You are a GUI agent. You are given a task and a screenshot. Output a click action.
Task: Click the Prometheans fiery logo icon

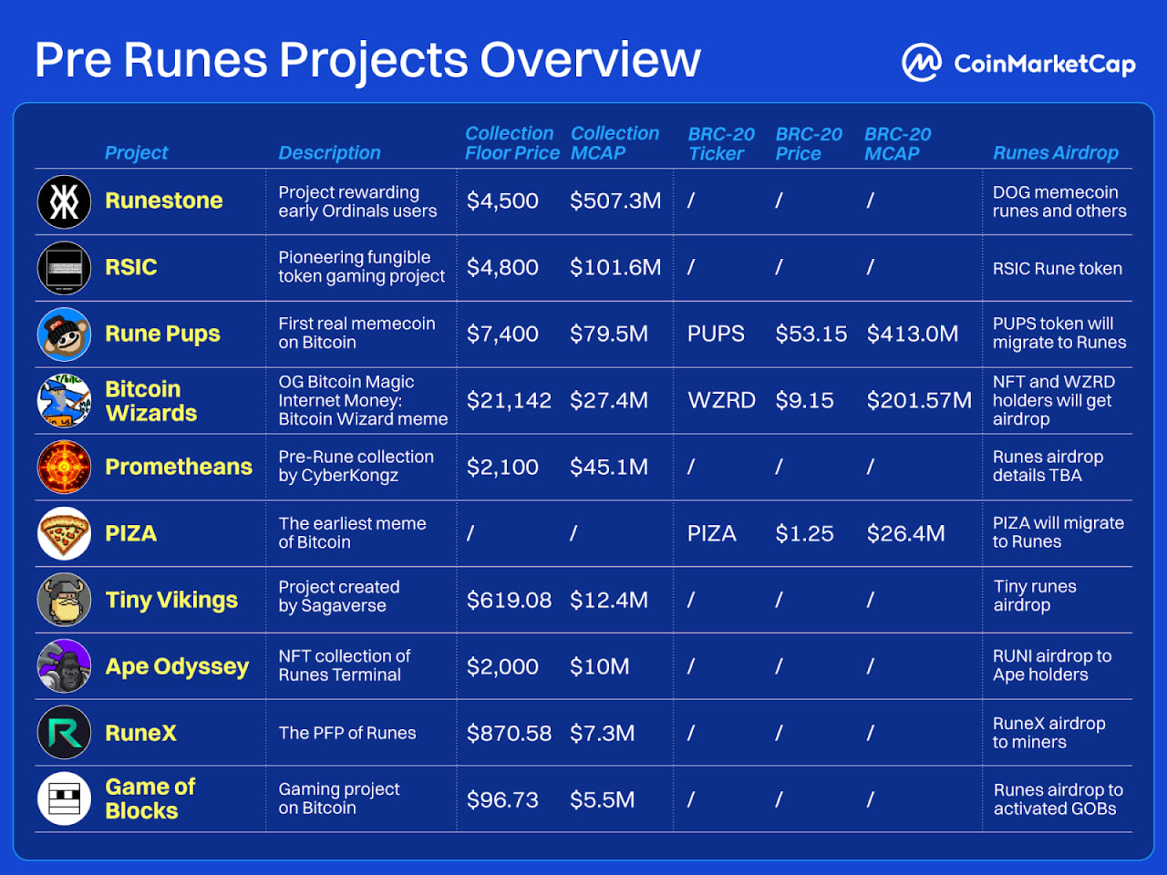tap(64, 467)
